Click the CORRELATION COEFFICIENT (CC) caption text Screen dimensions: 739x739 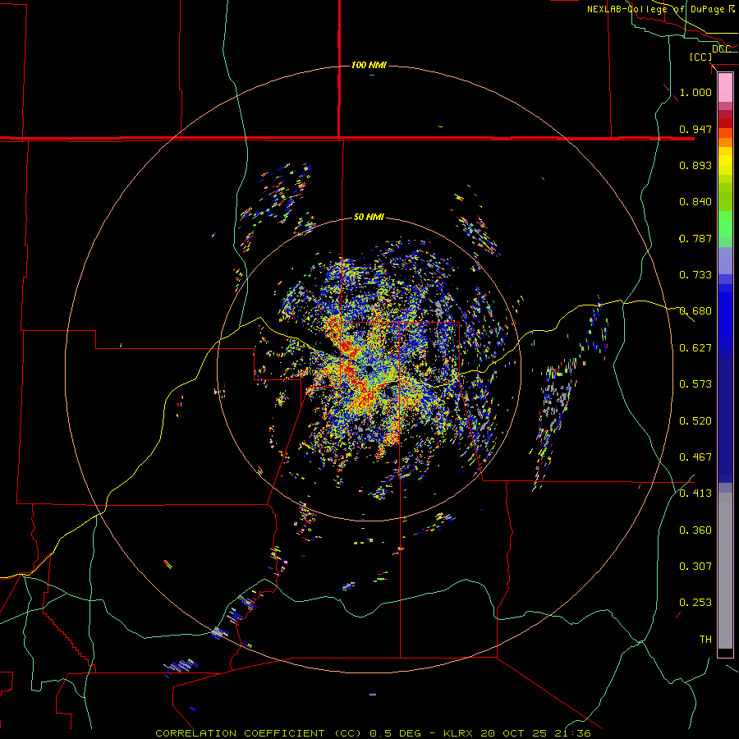[259, 733]
